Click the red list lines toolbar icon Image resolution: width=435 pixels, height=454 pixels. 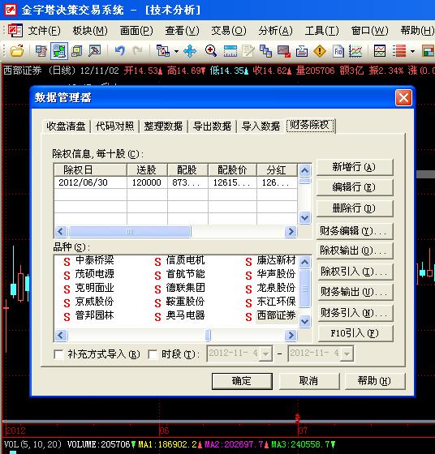pyautogui.click(x=399, y=52)
